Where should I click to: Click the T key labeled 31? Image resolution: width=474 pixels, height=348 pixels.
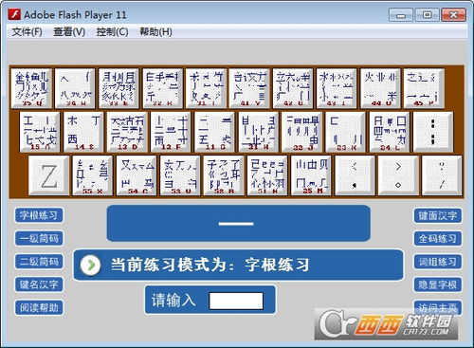(206, 88)
